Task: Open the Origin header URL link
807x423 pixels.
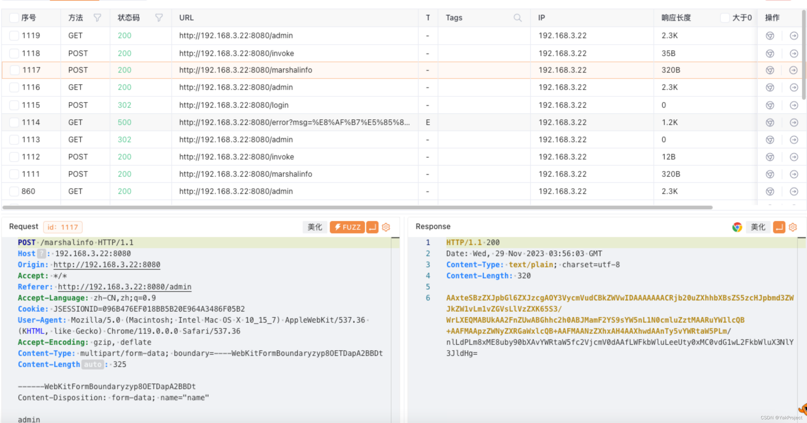Action: click(107, 265)
